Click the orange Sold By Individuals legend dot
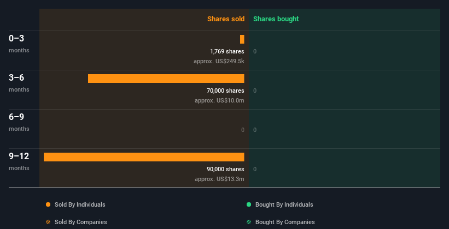449x229 pixels. click(x=48, y=204)
